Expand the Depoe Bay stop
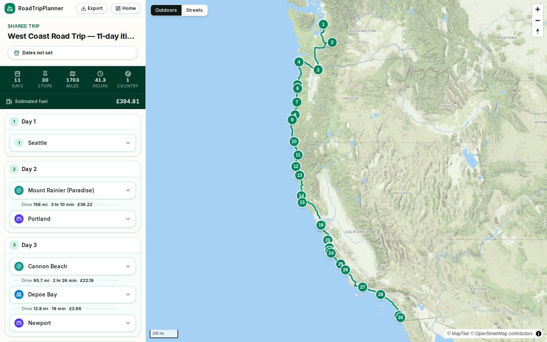Viewport: 547px width, 342px height. tap(73, 294)
